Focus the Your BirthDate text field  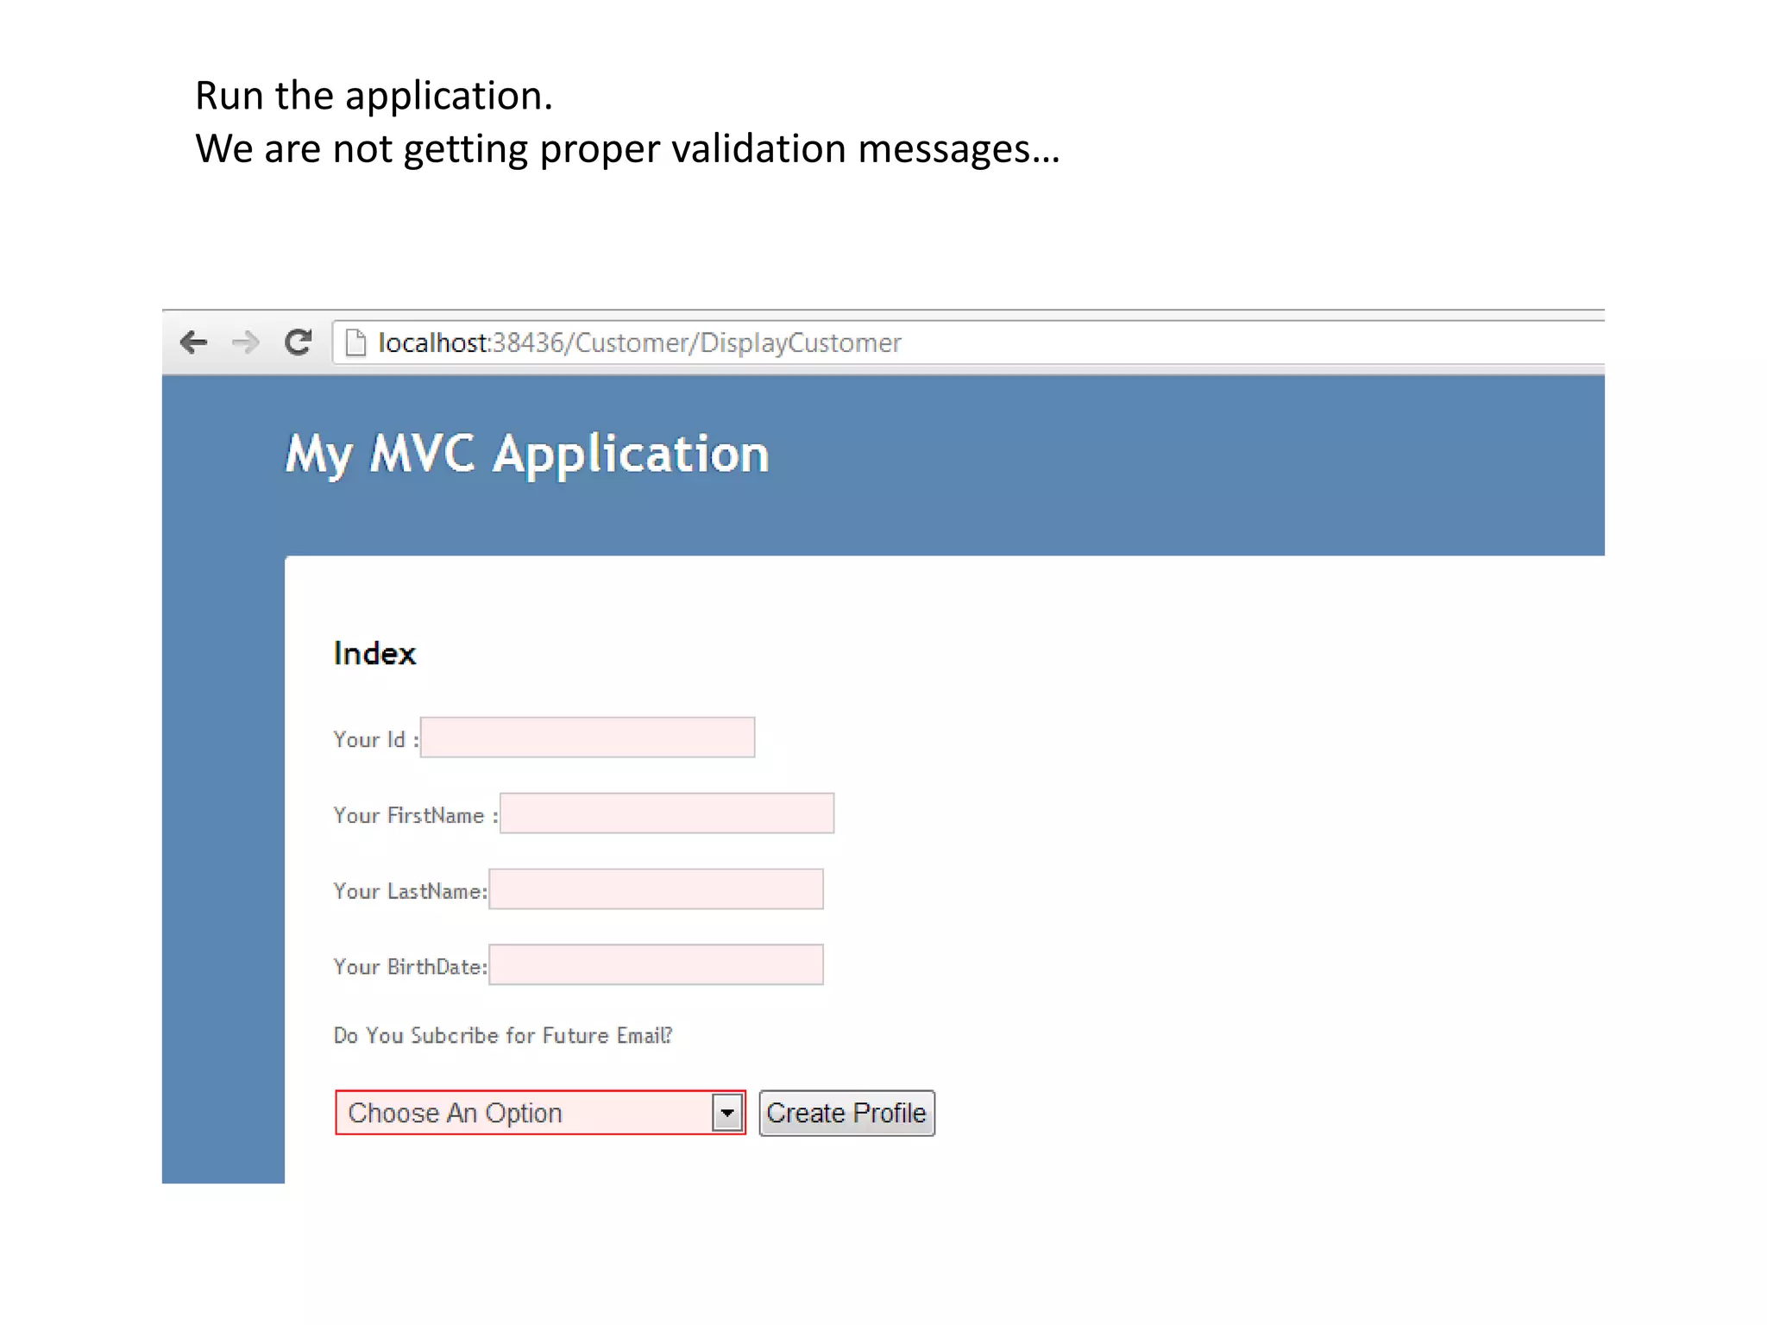pyautogui.click(x=656, y=965)
